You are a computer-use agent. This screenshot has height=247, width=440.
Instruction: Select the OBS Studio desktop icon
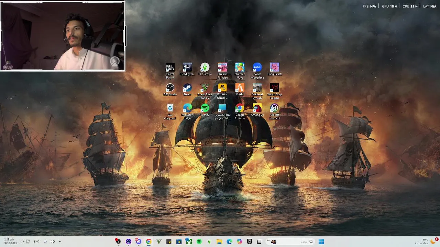click(170, 90)
